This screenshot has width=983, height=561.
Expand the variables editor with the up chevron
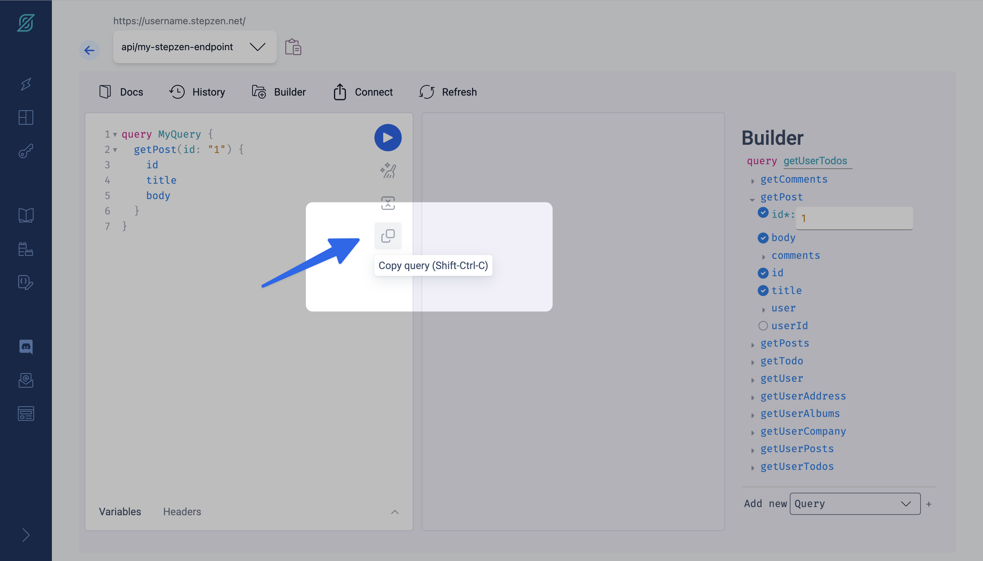395,512
